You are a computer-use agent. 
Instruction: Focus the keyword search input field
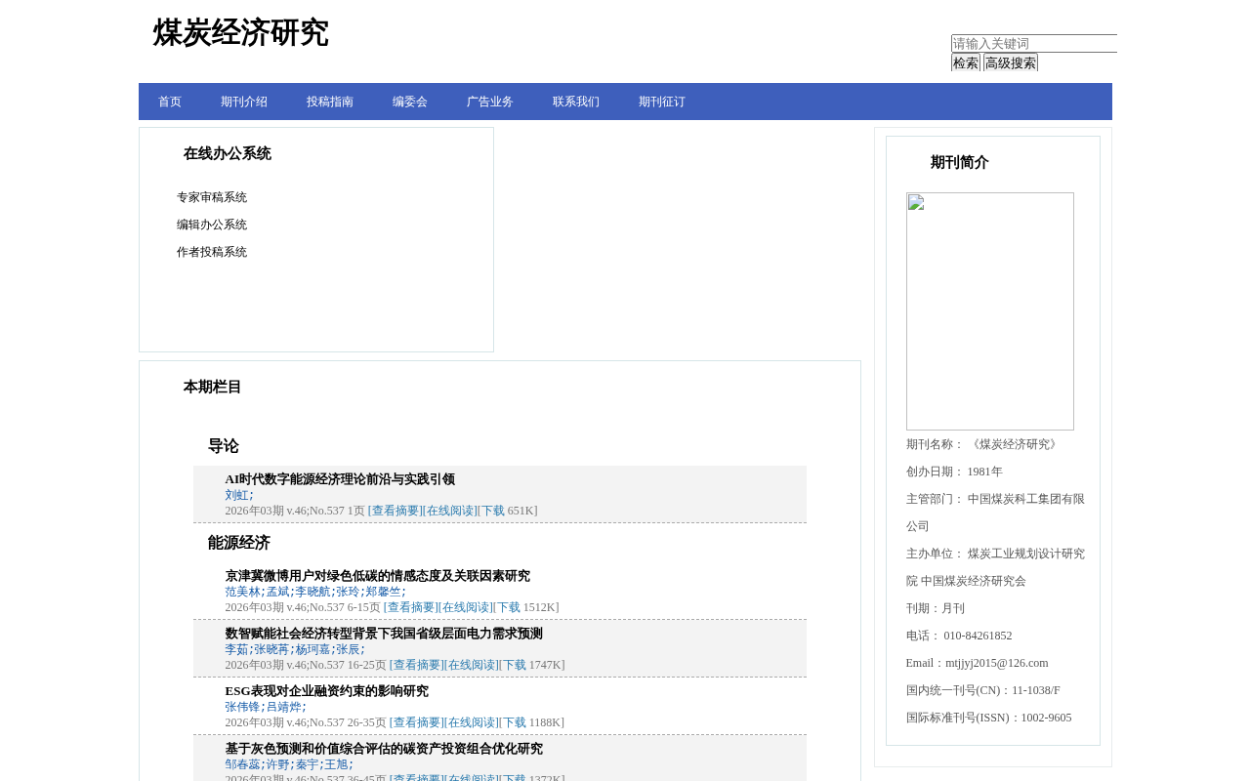pyautogui.click(x=1034, y=44)
